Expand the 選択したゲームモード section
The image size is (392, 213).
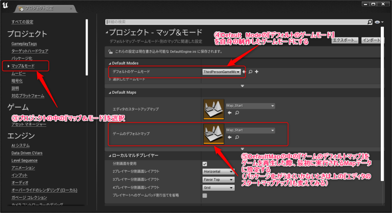coord(110,79)
